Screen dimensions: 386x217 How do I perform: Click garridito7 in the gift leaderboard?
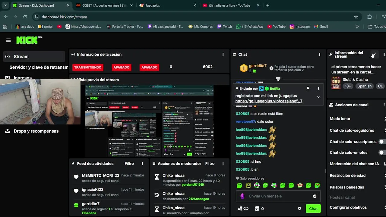tap(258, 66)
